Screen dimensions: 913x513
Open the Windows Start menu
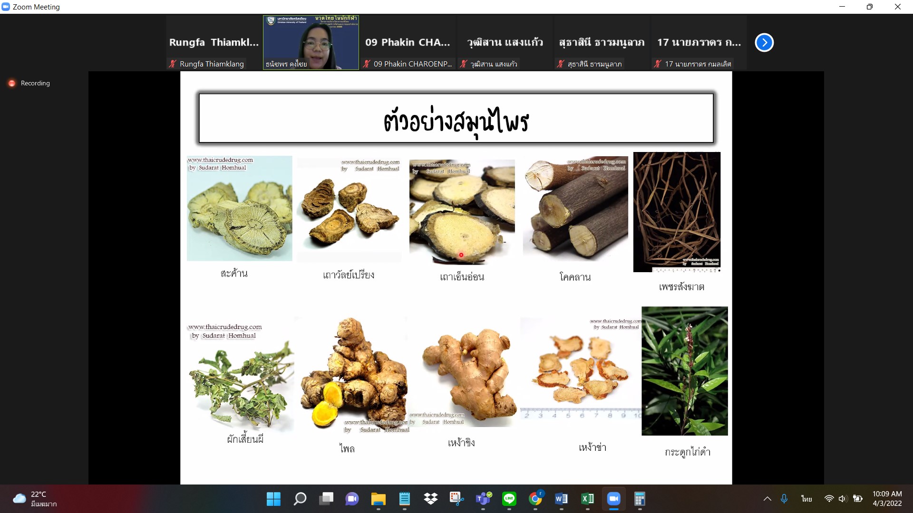(273, 499)
